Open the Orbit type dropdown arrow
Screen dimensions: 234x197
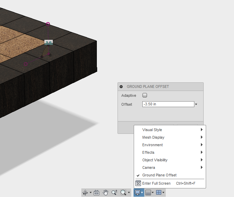(91, 193)
